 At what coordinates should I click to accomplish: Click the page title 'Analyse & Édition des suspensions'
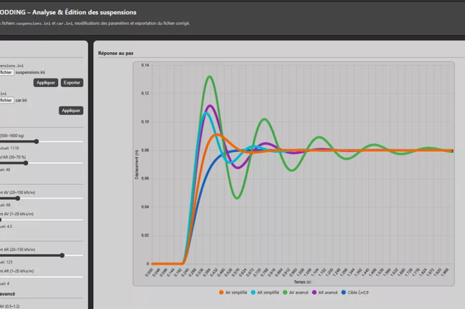click(x=84, y=12)
